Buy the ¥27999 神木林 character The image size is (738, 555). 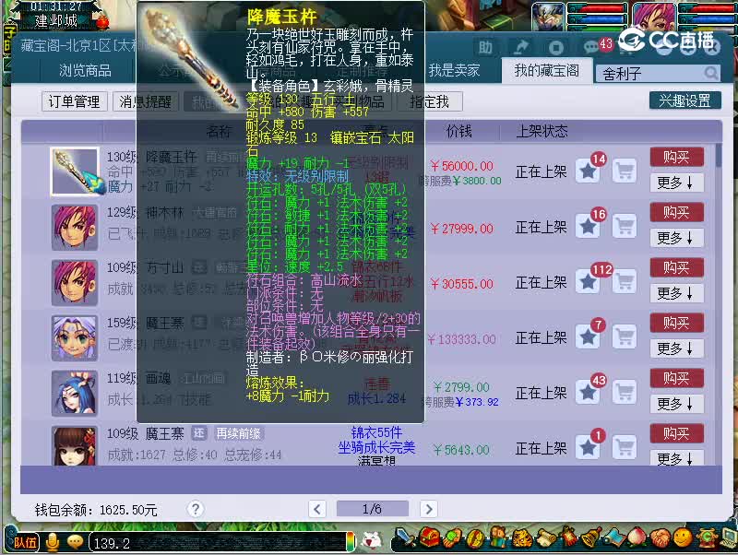click(x=677, y=213)
